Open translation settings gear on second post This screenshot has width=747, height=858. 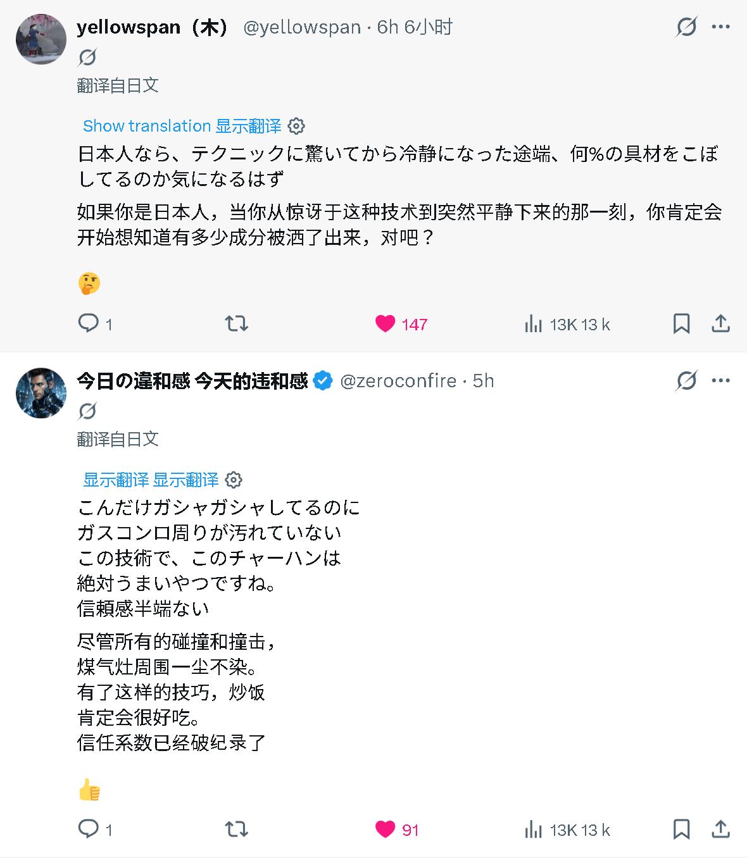click(234, 480)
